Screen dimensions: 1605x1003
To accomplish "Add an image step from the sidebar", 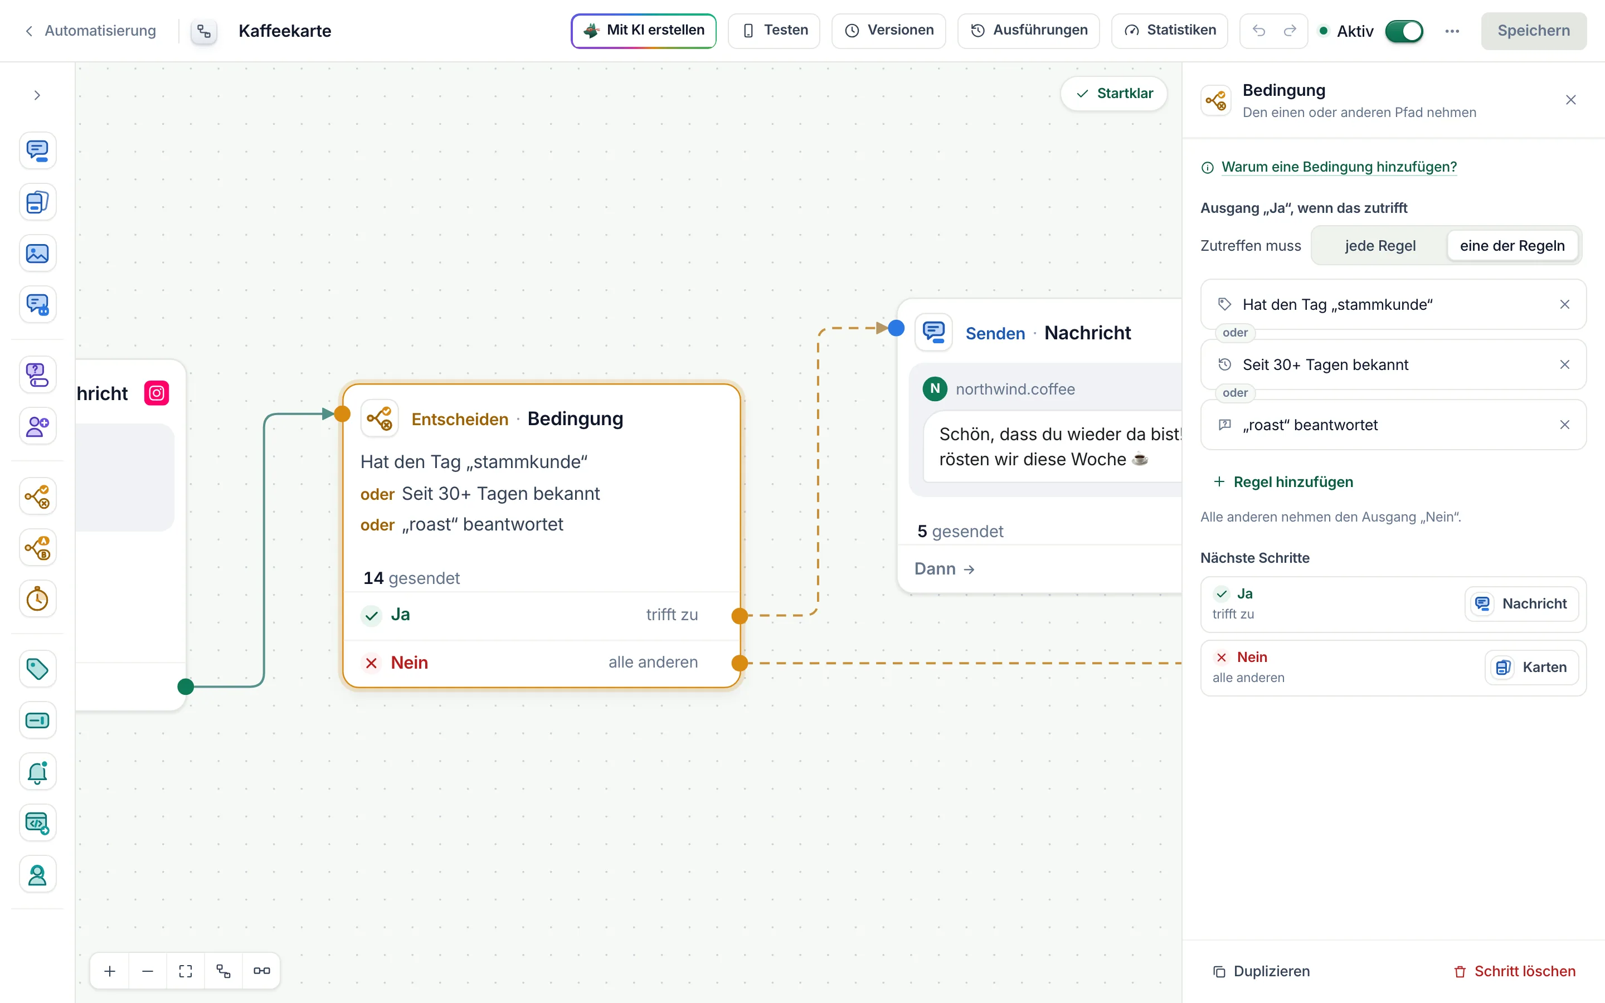I will (37, 254).
